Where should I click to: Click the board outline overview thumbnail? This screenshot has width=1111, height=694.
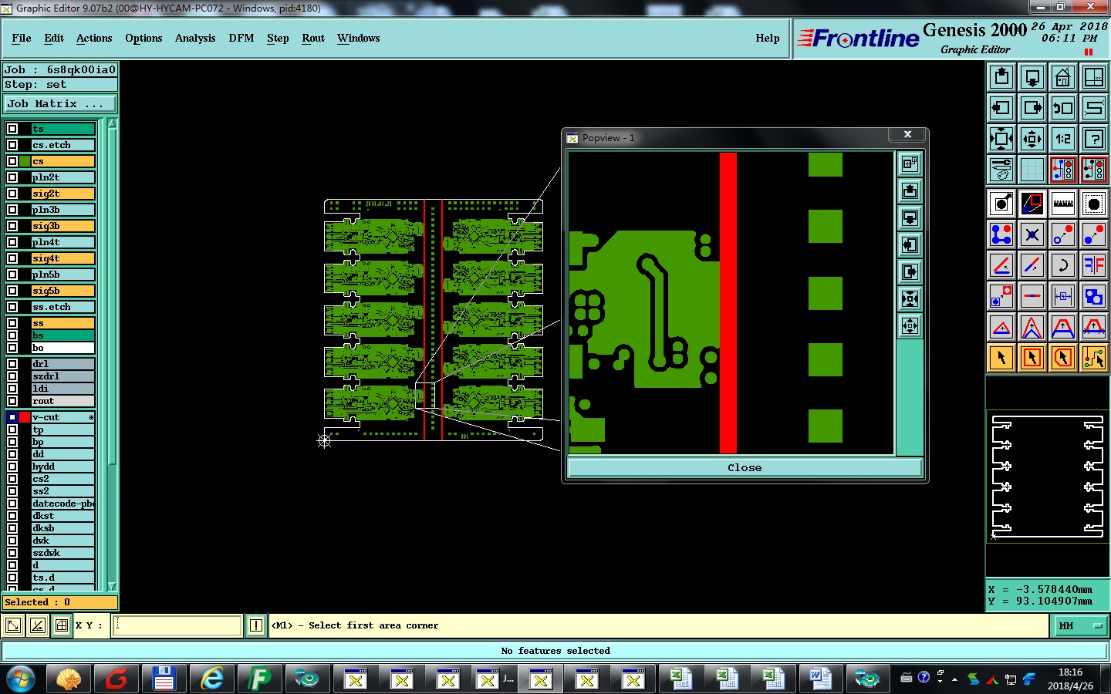1047,477
